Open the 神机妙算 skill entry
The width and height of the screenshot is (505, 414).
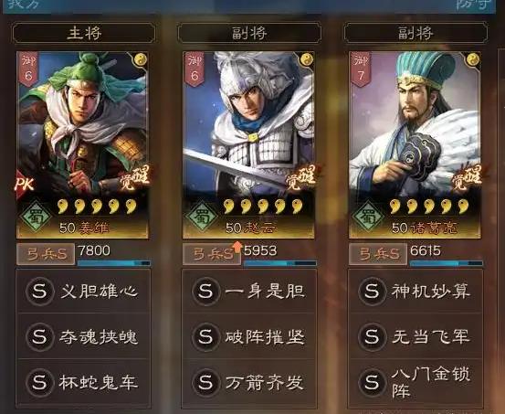coord(416,292)
